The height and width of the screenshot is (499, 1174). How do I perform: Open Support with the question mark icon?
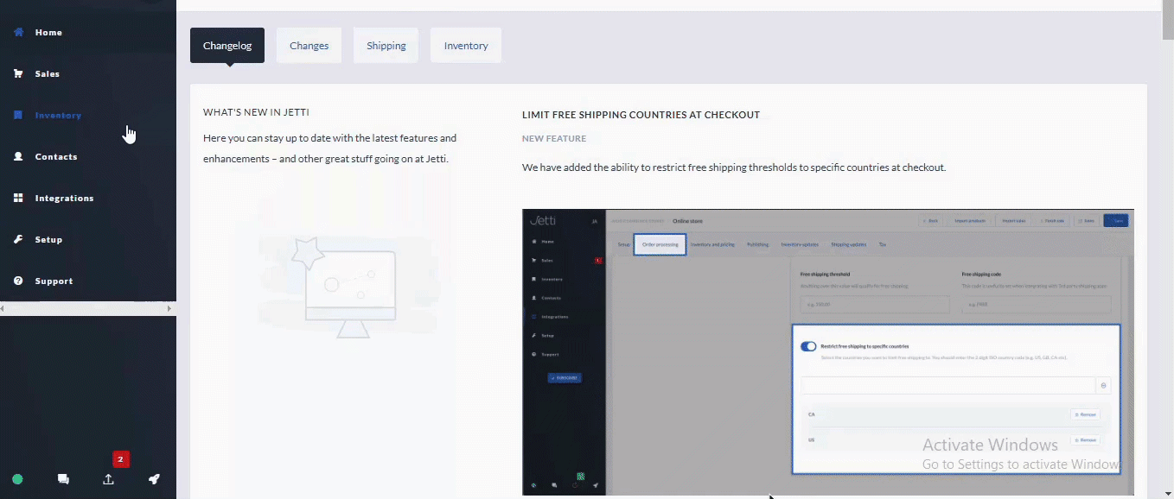click(x=42, y=281)
